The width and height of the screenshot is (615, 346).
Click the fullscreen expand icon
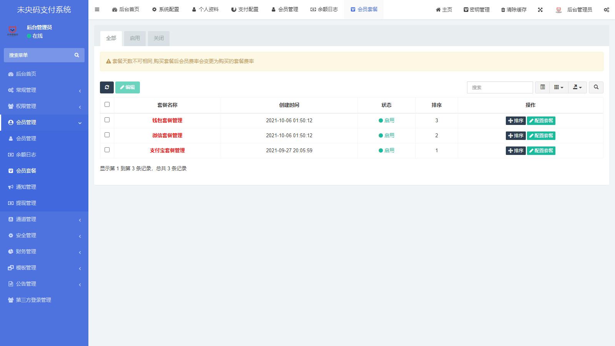tap(540, 10)
